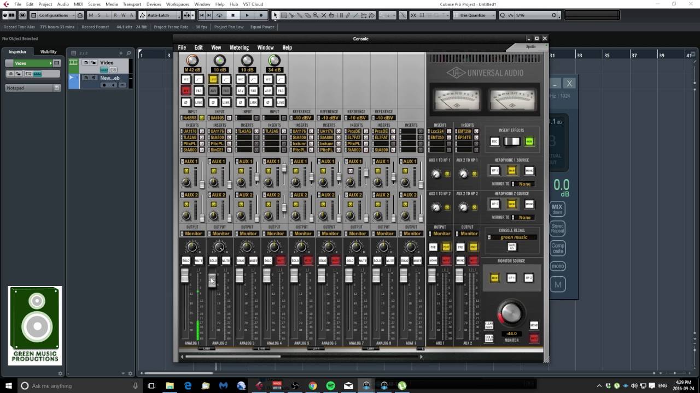Click the Record button in Cubase transport
This screenshot has width=700, height=393.
261,15
